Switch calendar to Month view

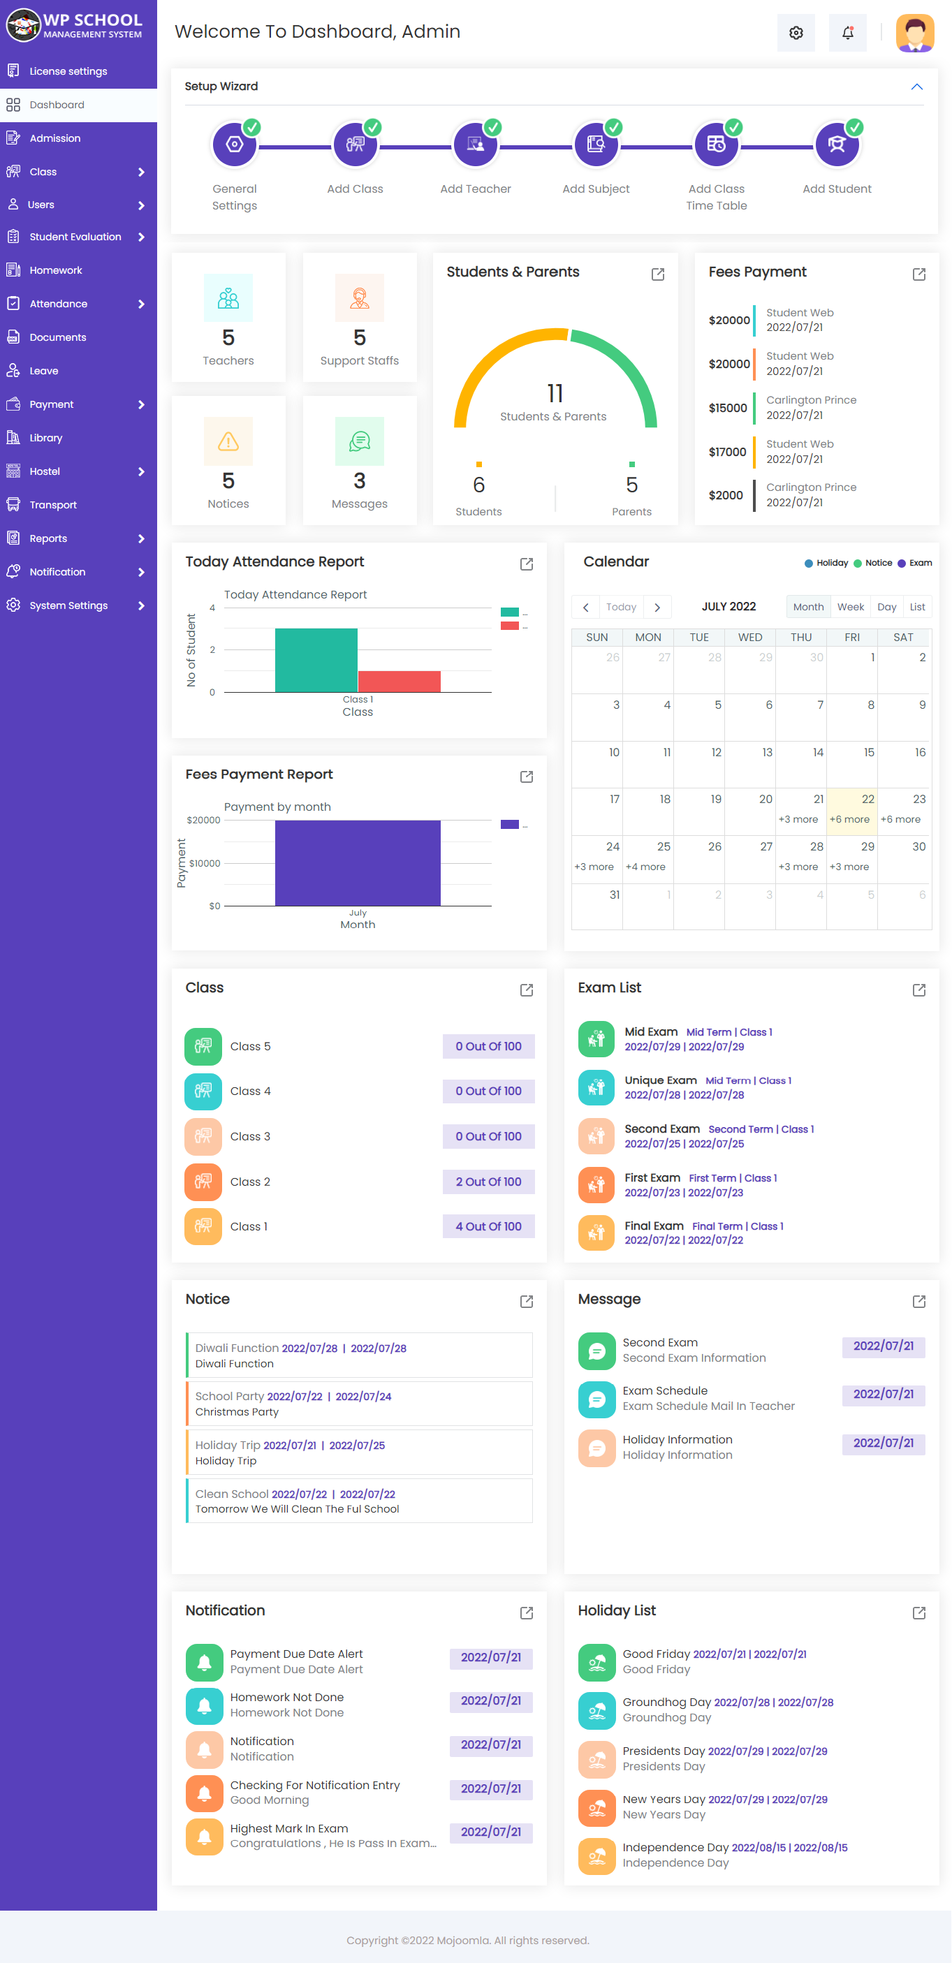[808, 608]
